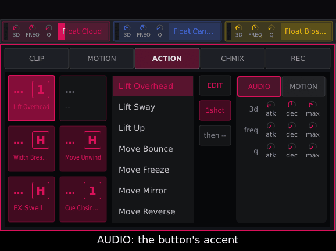Screen dimensions: 336x251
Task: Adjust the q dec knob
Action: point(291,146)
